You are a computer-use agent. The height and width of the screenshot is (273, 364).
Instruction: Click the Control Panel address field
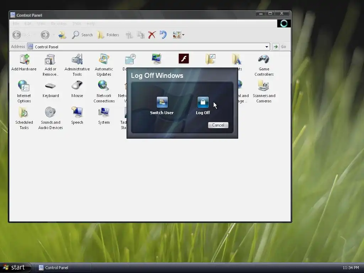pyautogui.click(x=148, y=47)
